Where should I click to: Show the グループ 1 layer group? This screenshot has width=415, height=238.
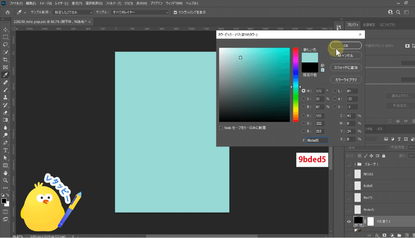point(349,164)
